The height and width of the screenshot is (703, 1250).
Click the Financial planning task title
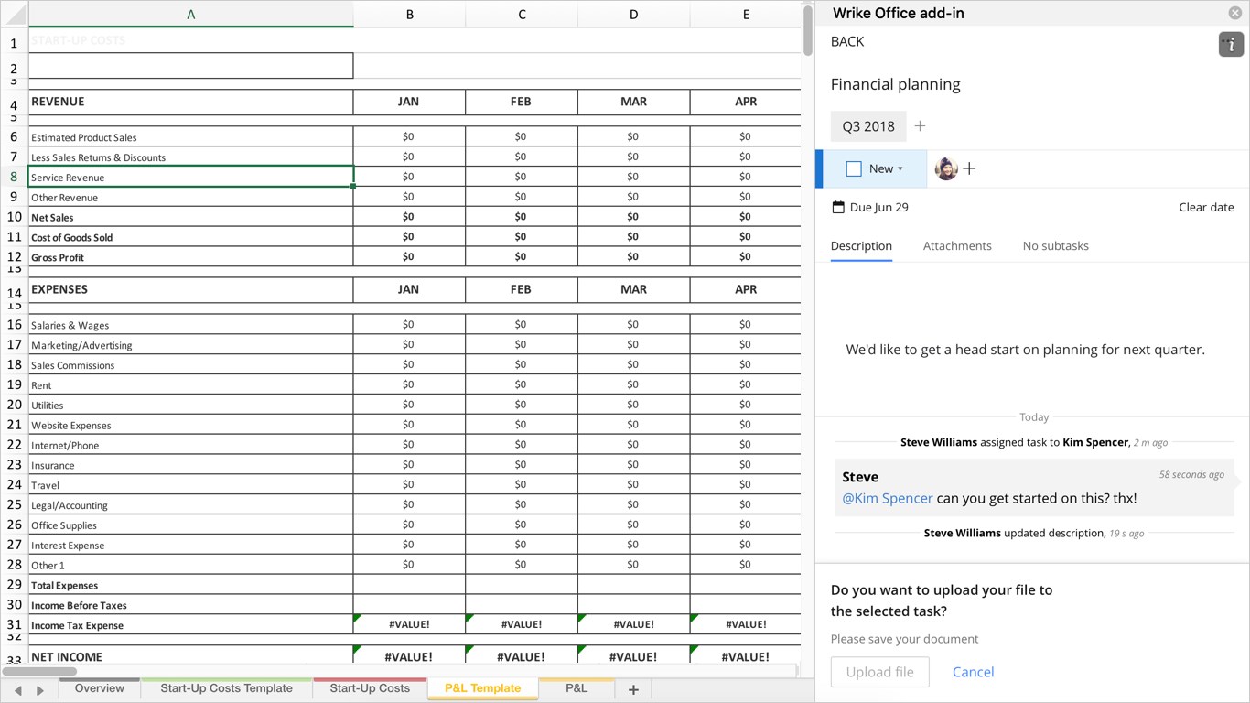coord(895,84)
